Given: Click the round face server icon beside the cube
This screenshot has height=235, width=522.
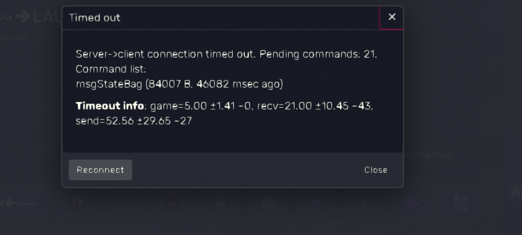Looking at the screenshot, I should [269, 203].
